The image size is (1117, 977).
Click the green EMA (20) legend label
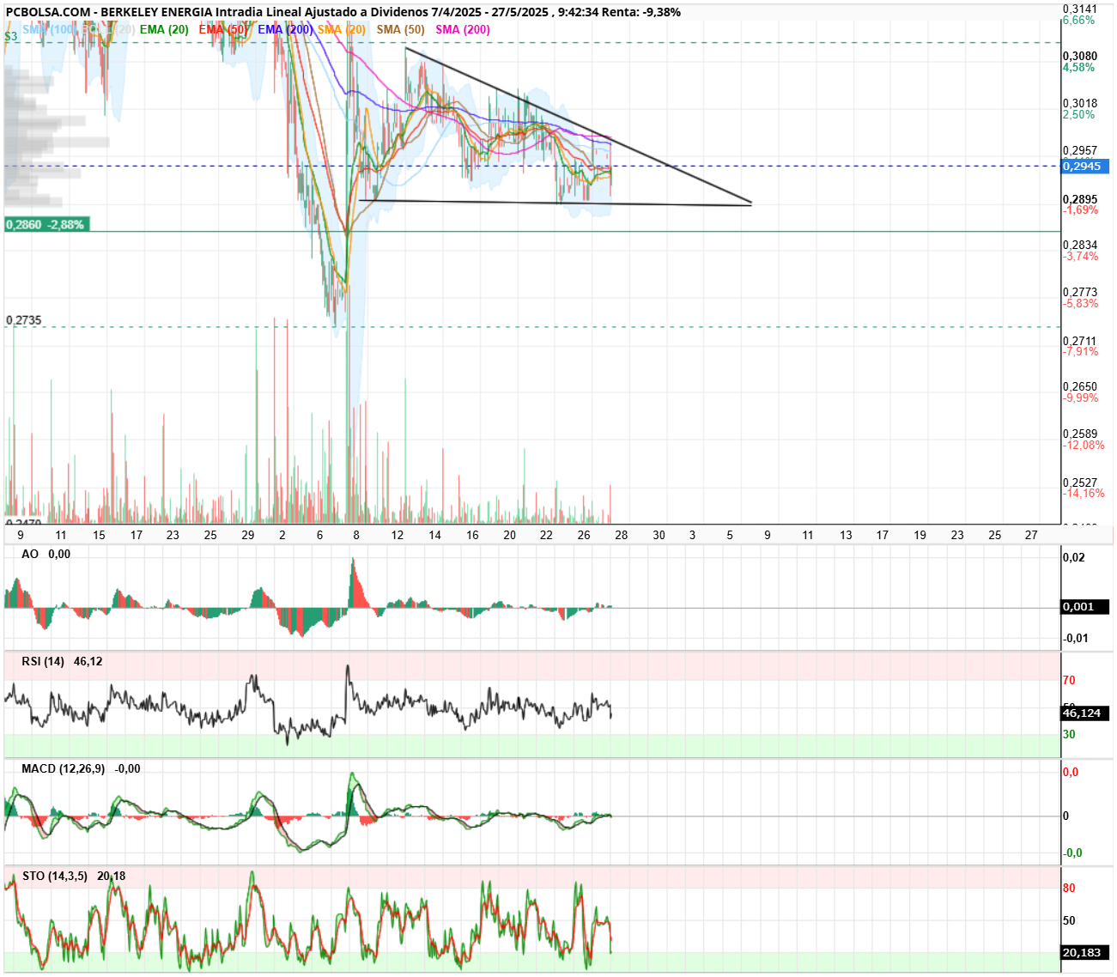point(164,29)
